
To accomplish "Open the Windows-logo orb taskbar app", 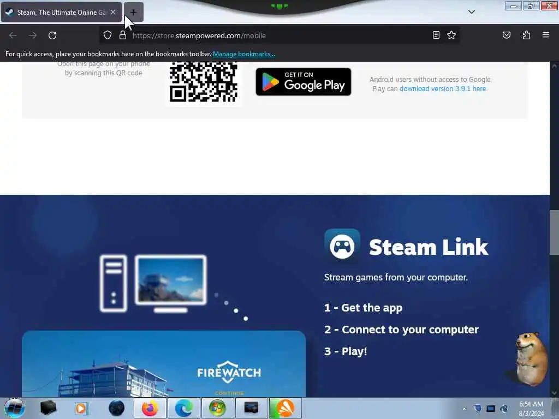I will (x=217, y=408).
